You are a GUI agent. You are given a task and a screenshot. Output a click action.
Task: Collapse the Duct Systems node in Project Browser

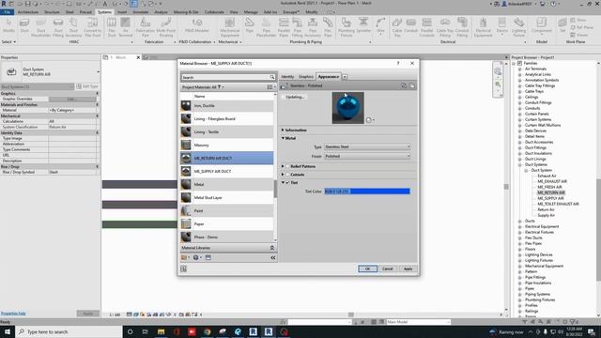(x=520, y=165)
